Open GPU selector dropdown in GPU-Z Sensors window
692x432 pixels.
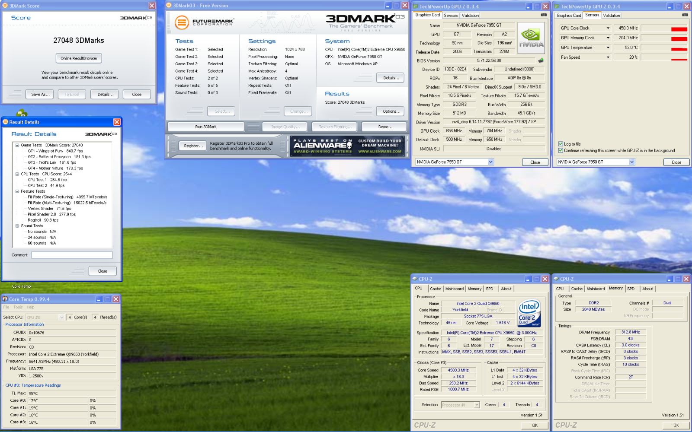point(632,162)
